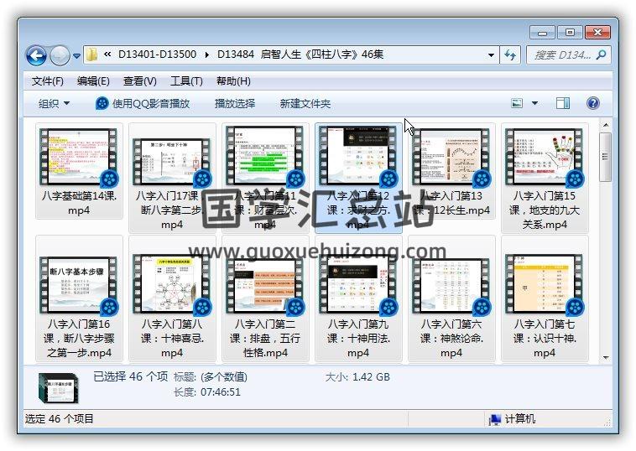The width and height of the screenshot is (636, 451).
Task: Select video 八字入门17课 断八字第二步
Action: (172, 179)
